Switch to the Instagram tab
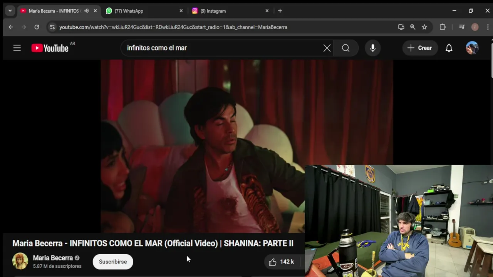This screenshot has height=277, width=493. 231,11
